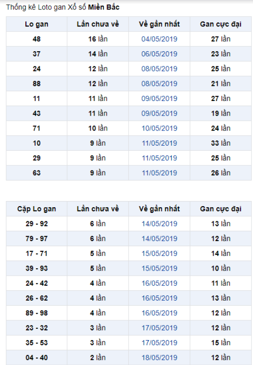Click date 06/05/2019 for number 37
Image resolution: width=253 pixels, height=365 pixels.
[159, 54]
